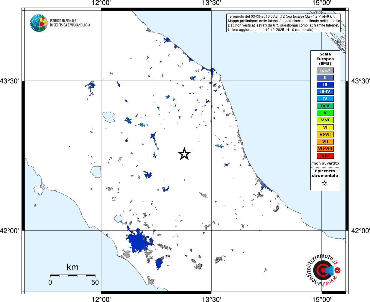Screen dimensions: 370x302
Task: Select the IV light-blue legend swatch
Action: pyautogui.click(x=325, y=99)
